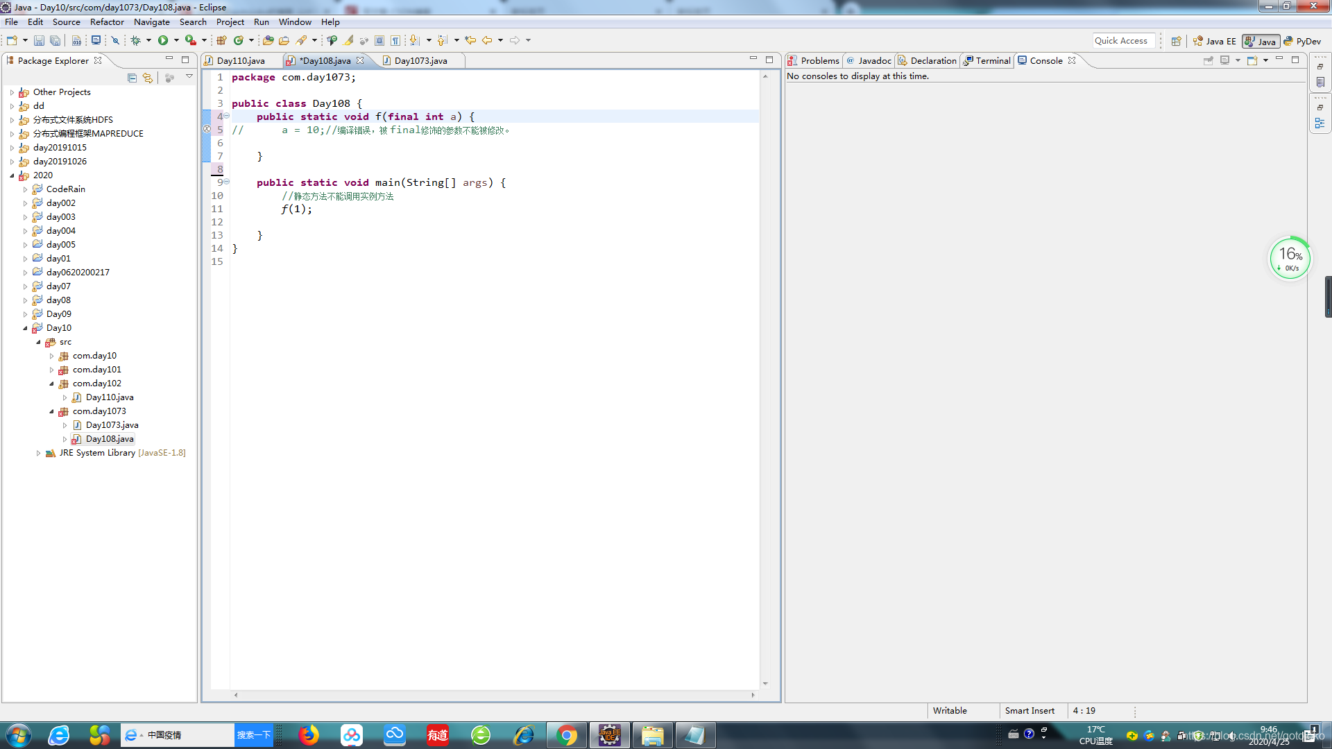The image size is (1332, 749).
Task: Toggle Skip All Breakpoints
Action: tap(115, 40)
